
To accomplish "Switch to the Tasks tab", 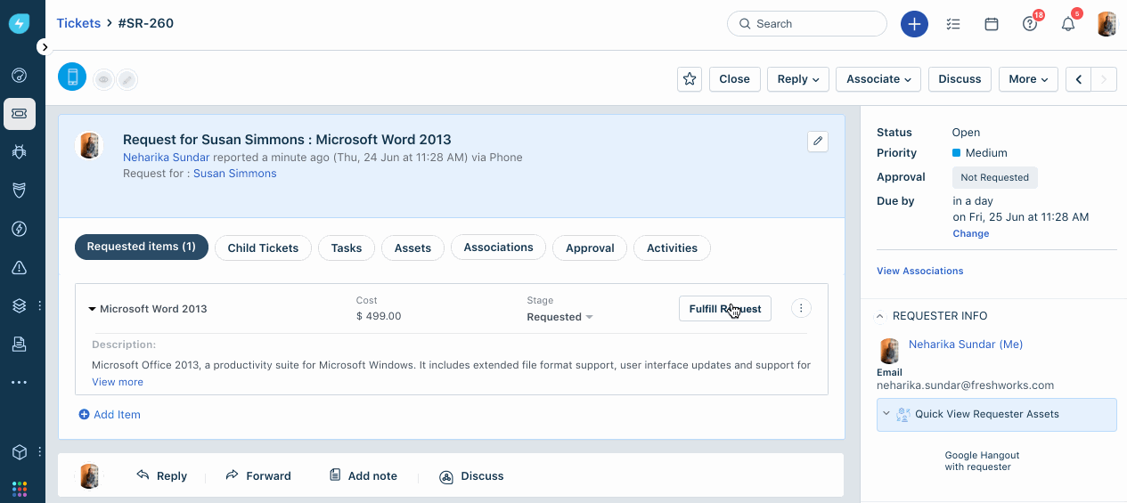I will tap(347, 247).
